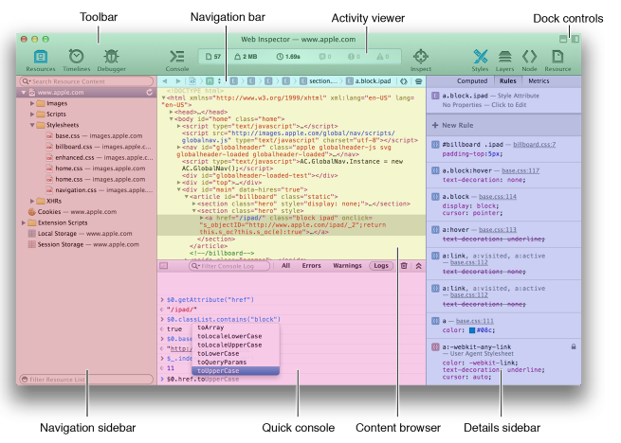Open the Node details panel icon

[529, 57]
